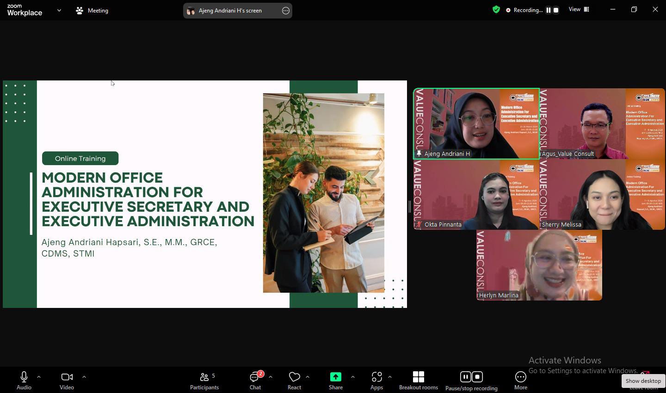Toggle the Video camera button

click(x=67, y=381)
